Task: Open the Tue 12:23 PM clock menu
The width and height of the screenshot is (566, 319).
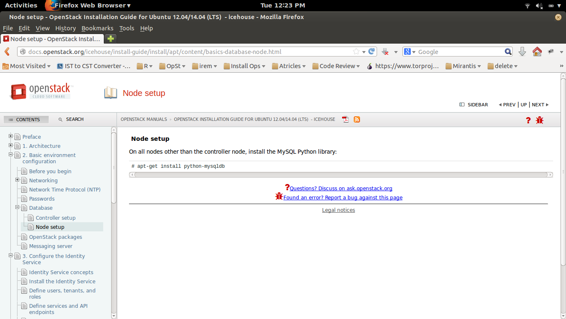Action: coord(283,5)
